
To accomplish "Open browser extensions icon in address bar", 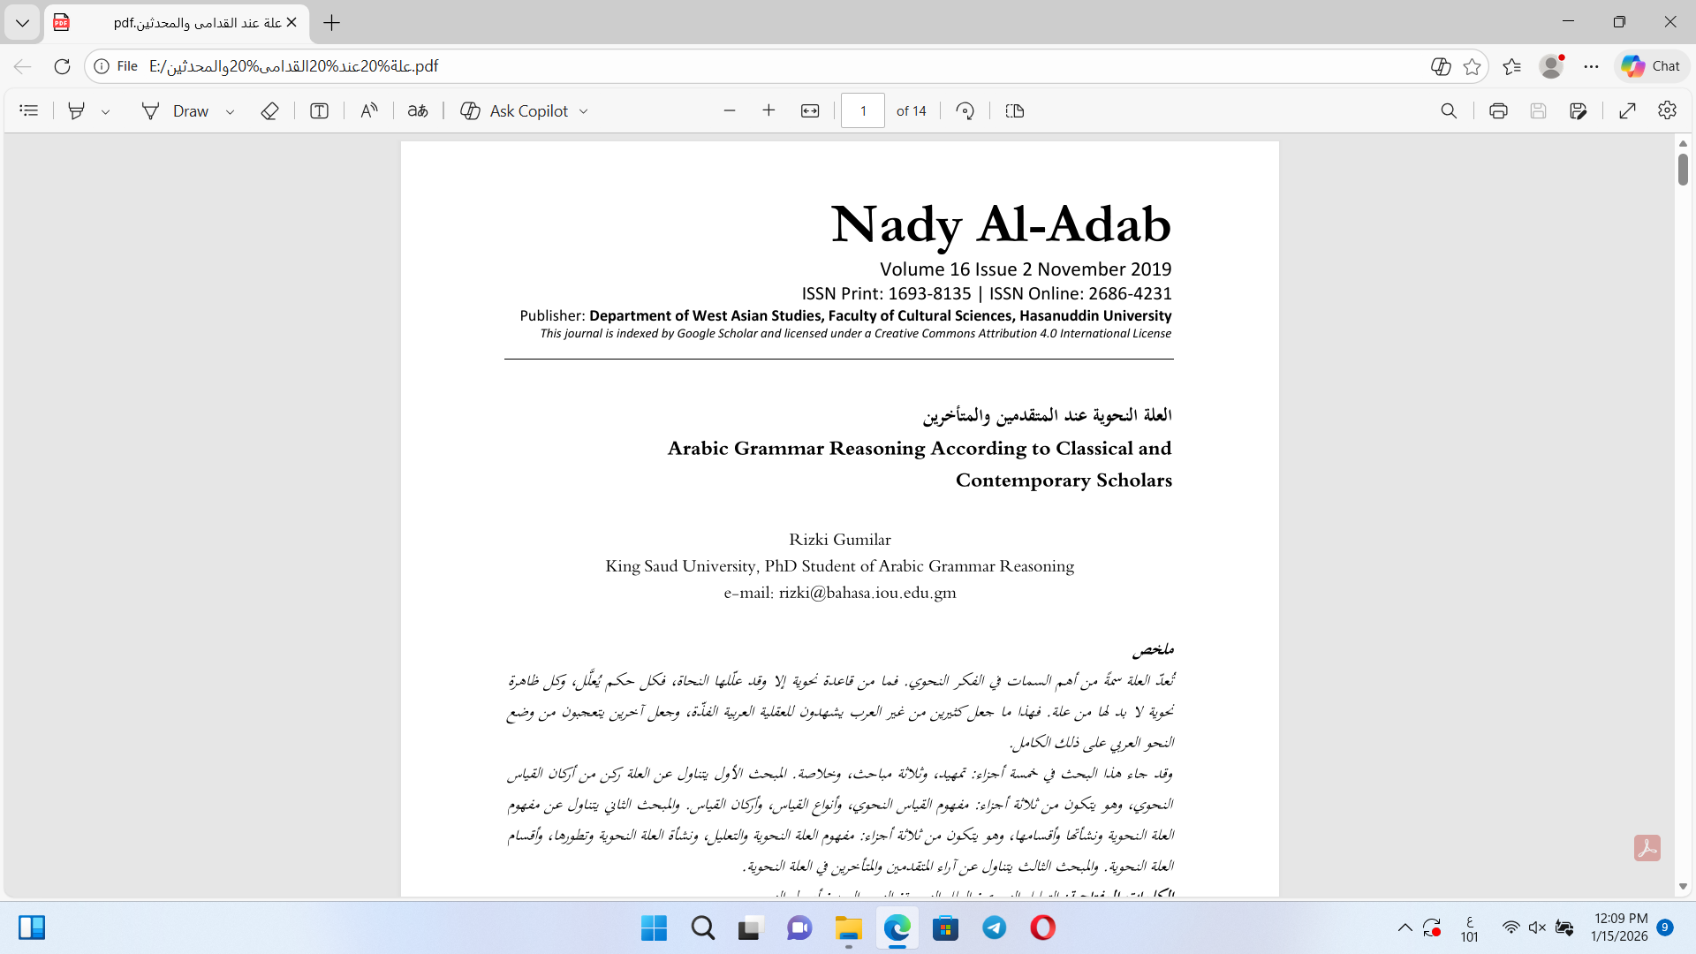I will (1441, 66).
